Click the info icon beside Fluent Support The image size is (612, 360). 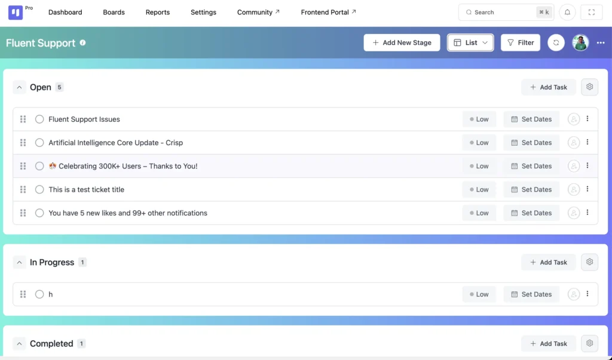click(x=82, y=42)
